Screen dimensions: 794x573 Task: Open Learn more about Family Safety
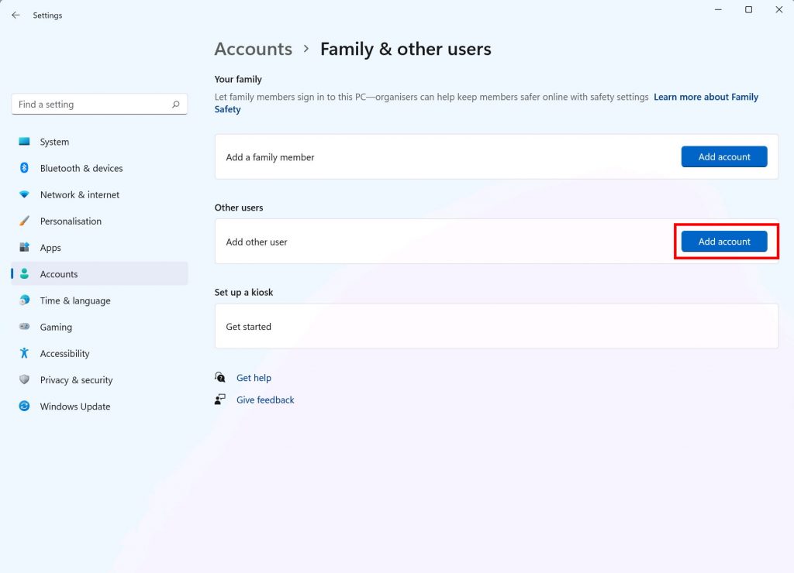click(706, 97)
